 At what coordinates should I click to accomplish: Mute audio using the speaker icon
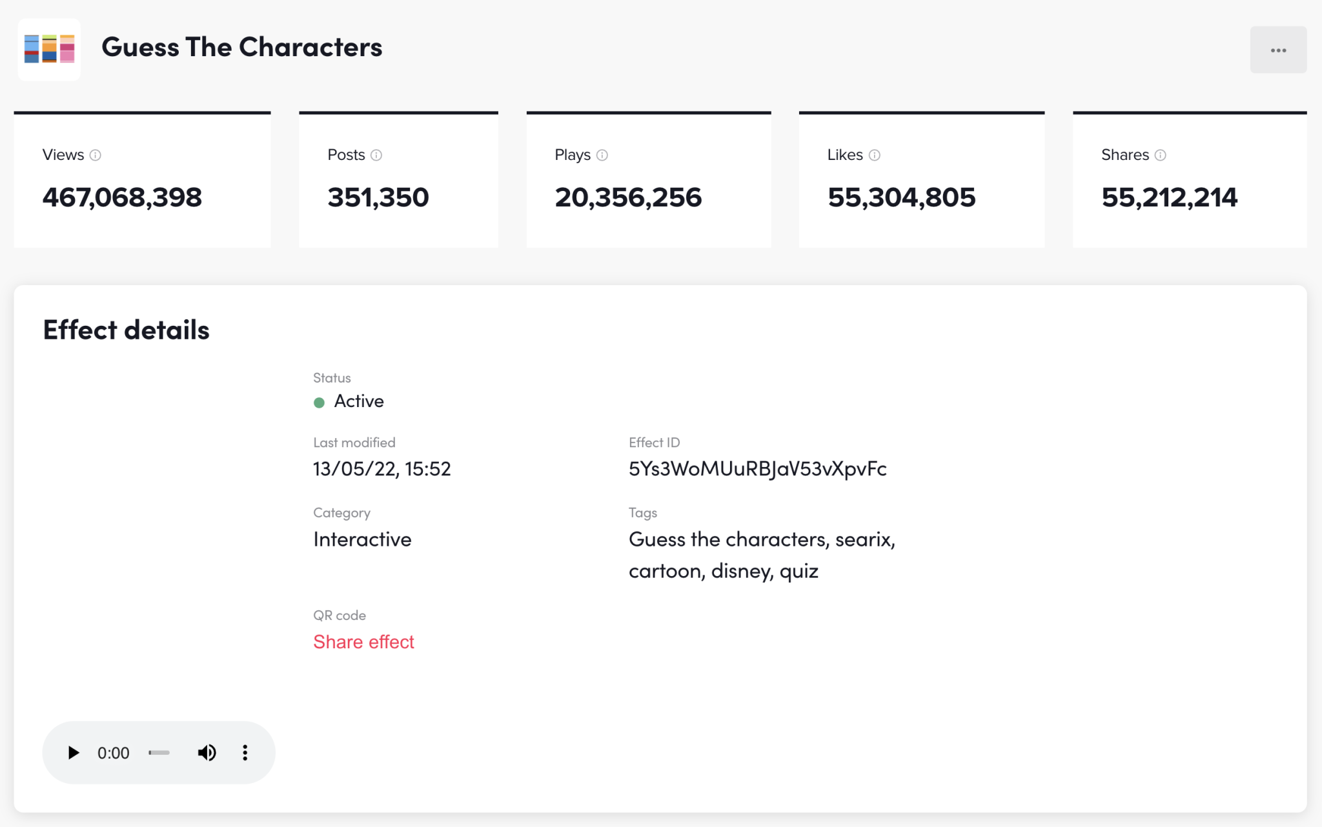[x=207, y=752]
